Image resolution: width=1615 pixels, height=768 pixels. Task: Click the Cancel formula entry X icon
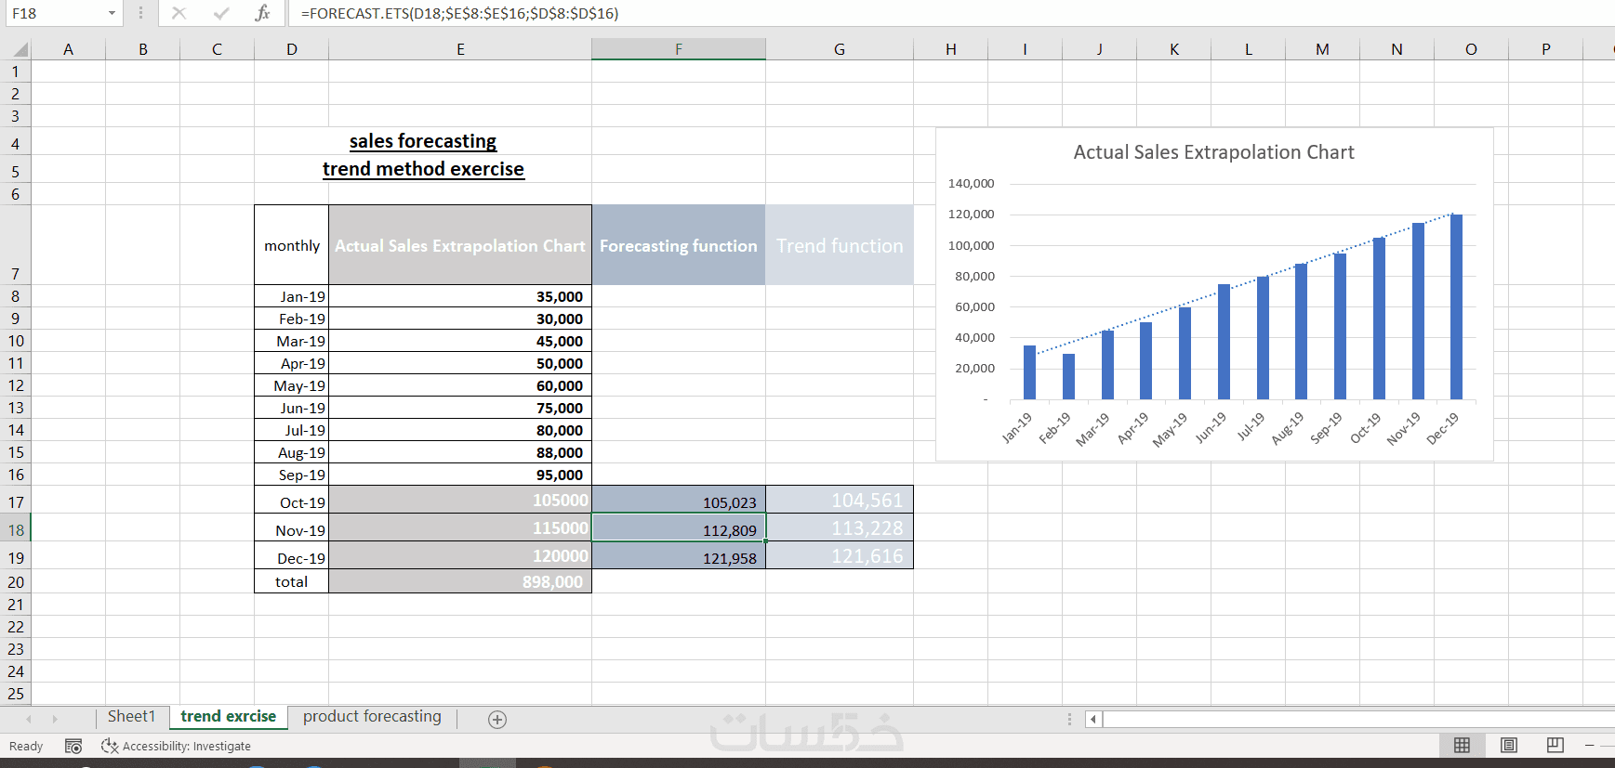[x=179, y=13]
